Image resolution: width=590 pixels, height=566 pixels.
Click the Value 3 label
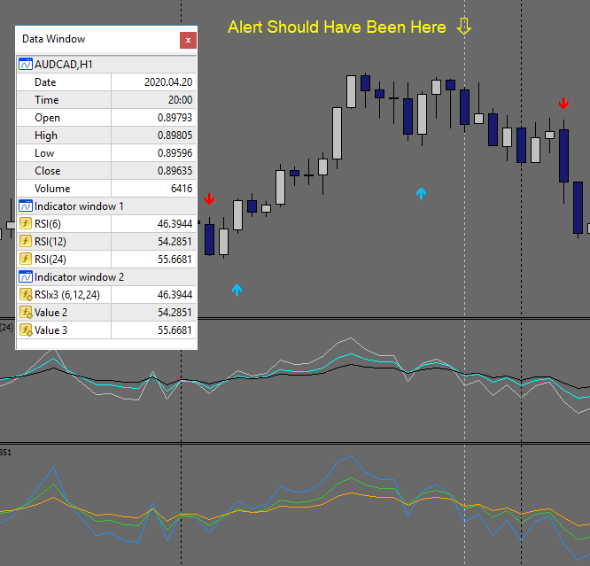click(50, 330)
